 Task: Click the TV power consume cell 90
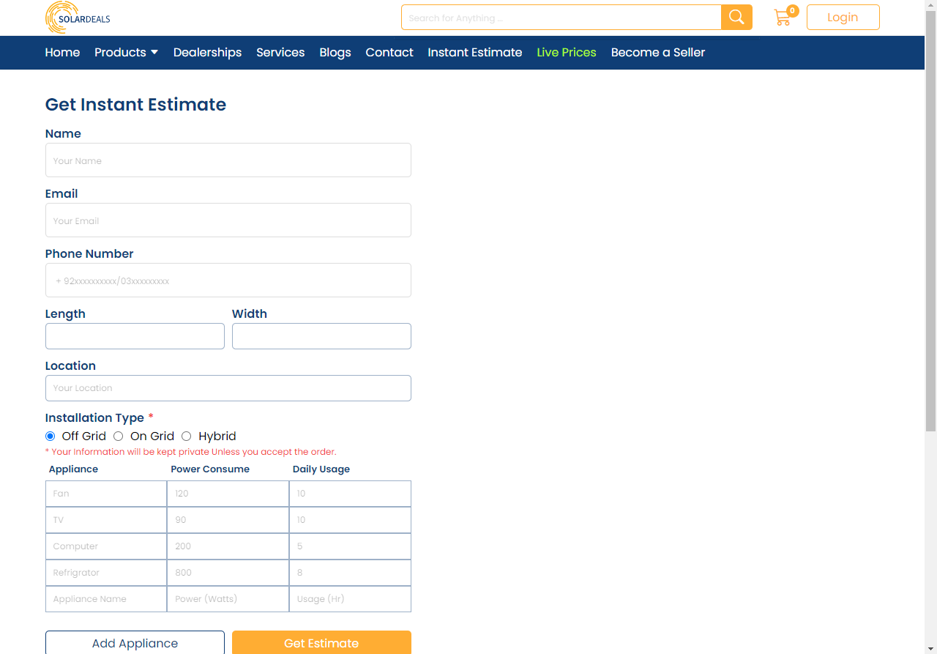click(x=228, y=520)
